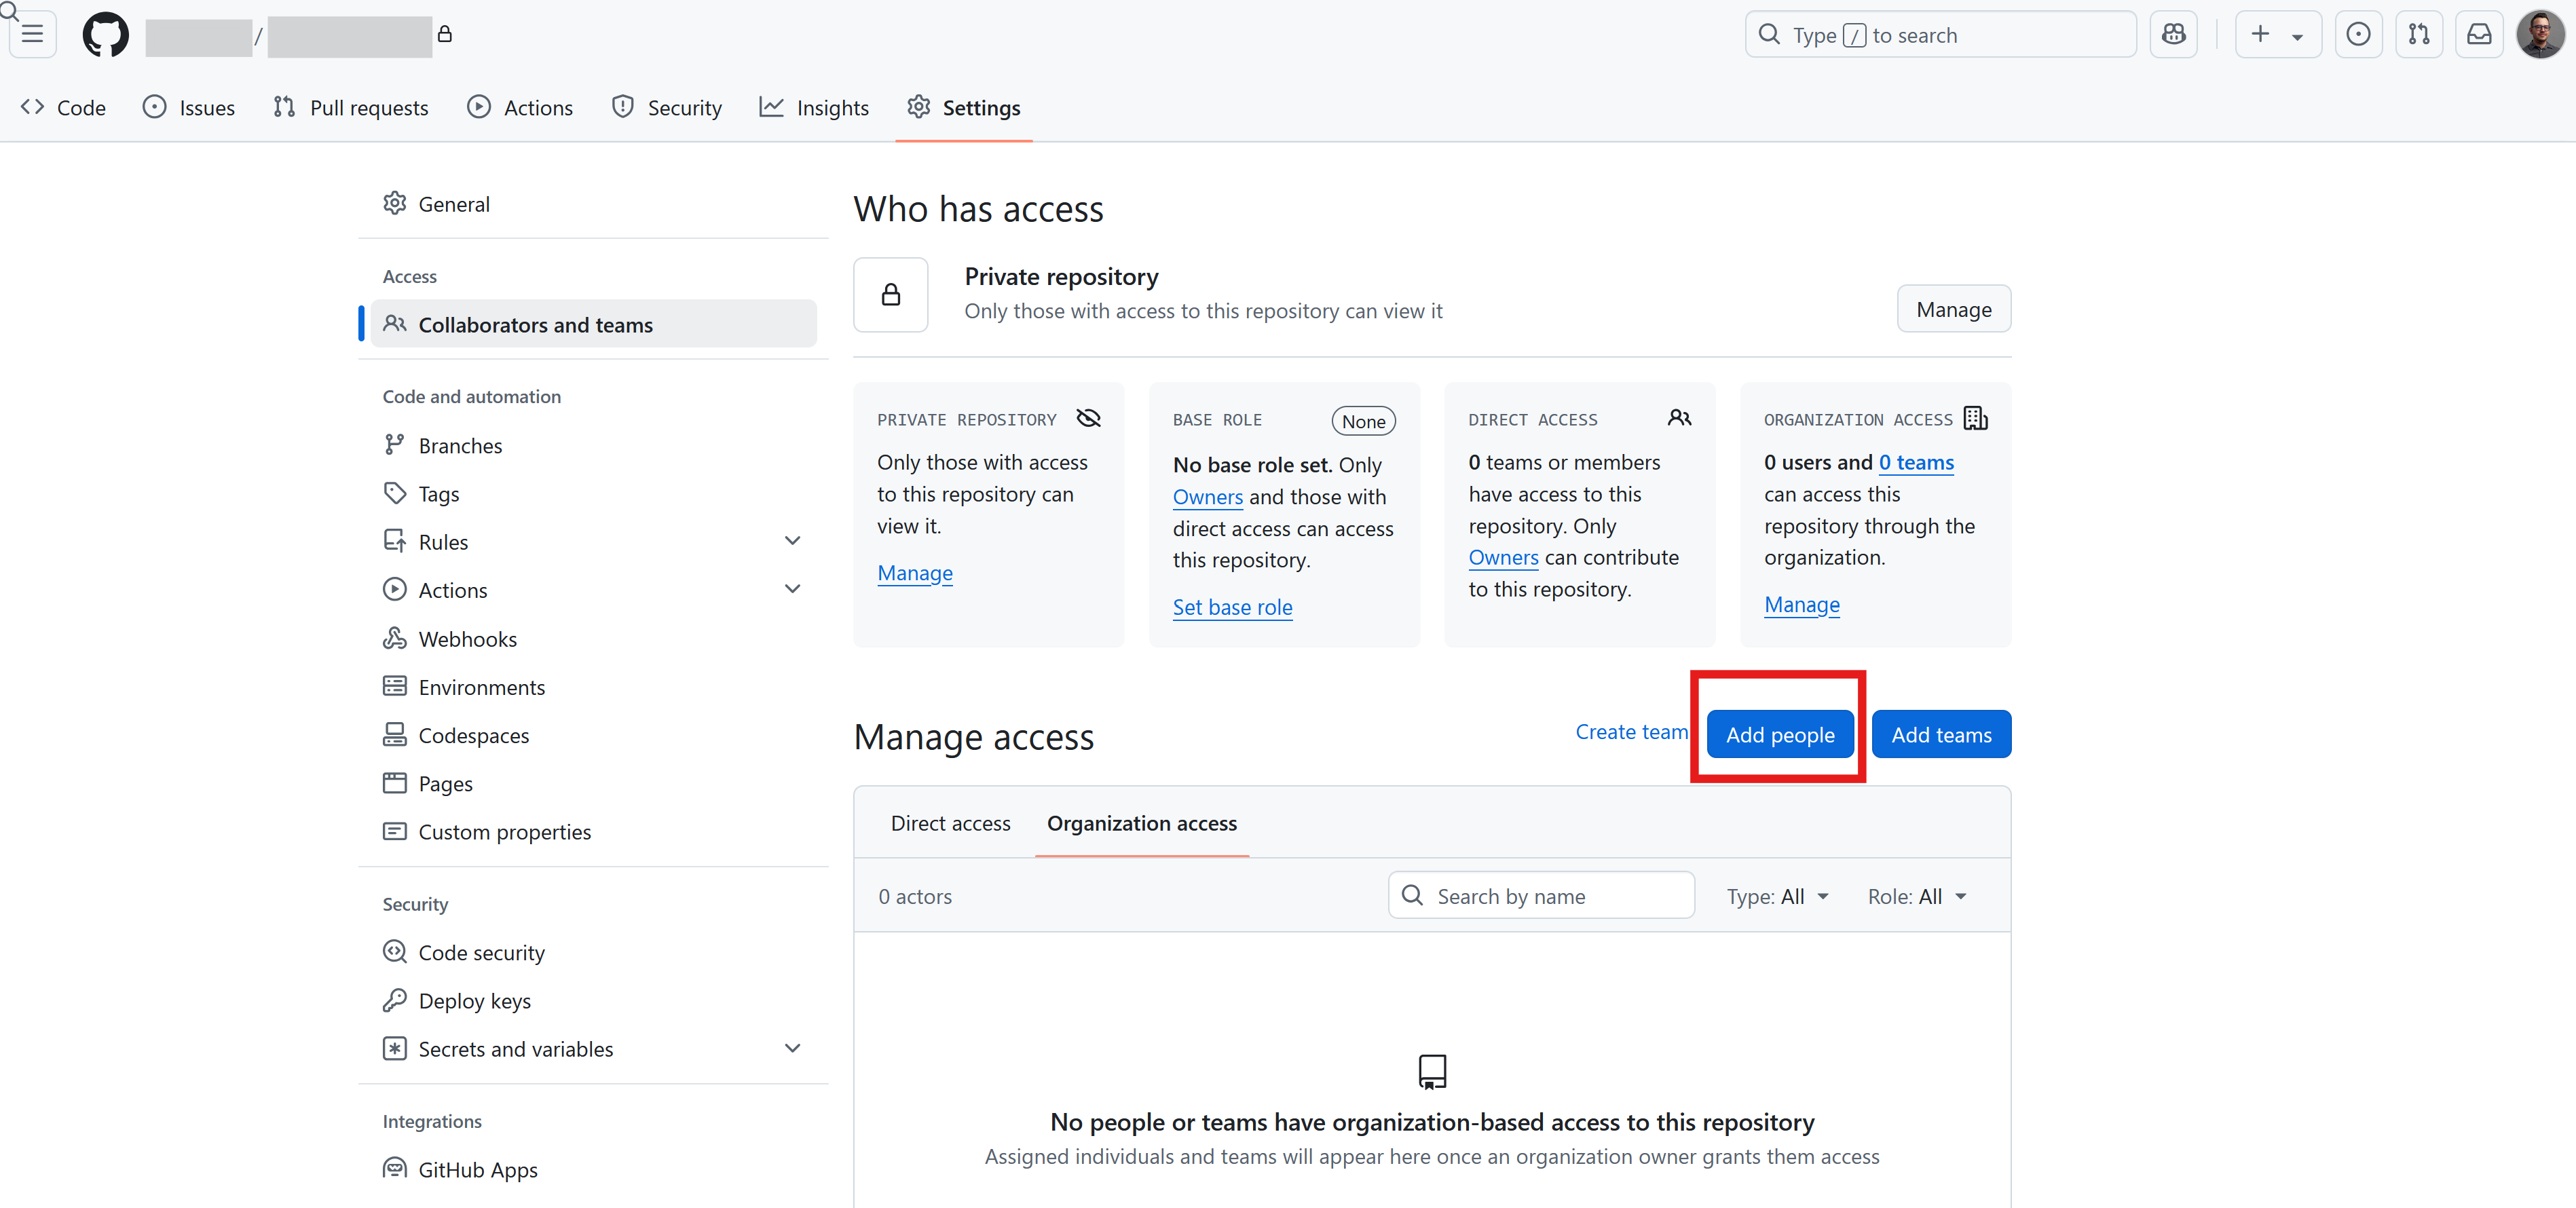
Task: Click the Webhooks icon in sidebar
Action: (395, 638)
